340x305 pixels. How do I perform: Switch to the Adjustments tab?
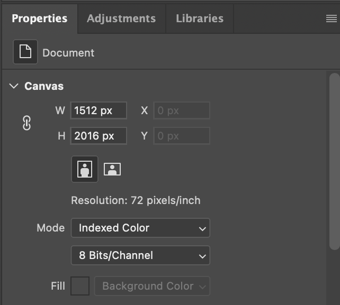(x=121, y=19)
